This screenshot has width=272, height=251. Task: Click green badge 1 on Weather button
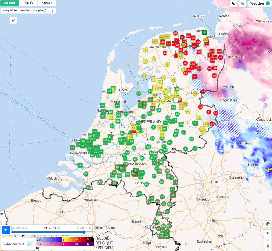[x=268, y=3]
